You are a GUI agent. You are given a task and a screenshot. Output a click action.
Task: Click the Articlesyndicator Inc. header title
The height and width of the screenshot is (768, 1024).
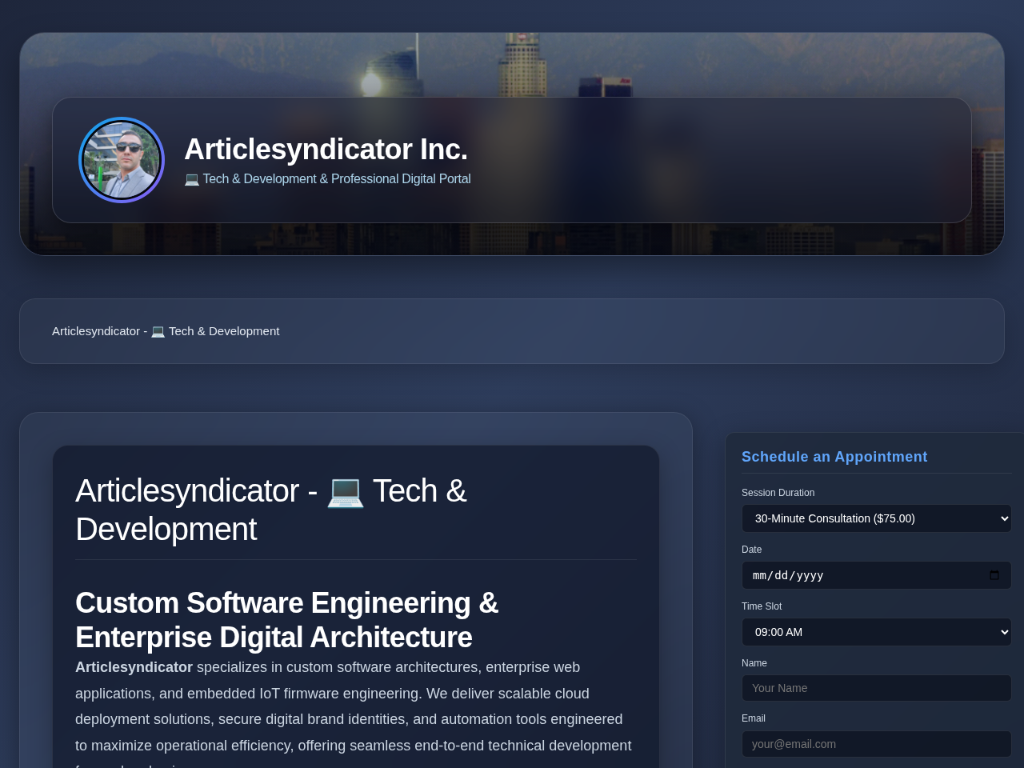tap(326, 150)
